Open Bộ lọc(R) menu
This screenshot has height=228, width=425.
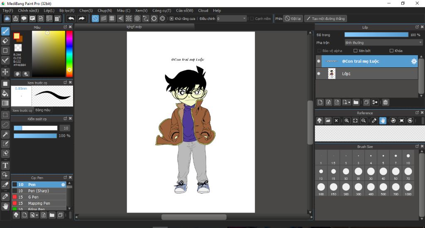[x=67, y=10]
